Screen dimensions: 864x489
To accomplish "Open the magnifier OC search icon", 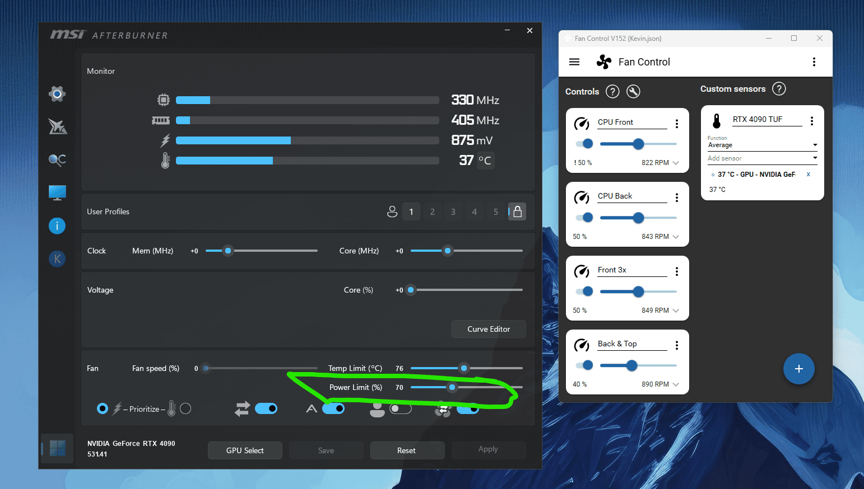I will pos(57,160).
